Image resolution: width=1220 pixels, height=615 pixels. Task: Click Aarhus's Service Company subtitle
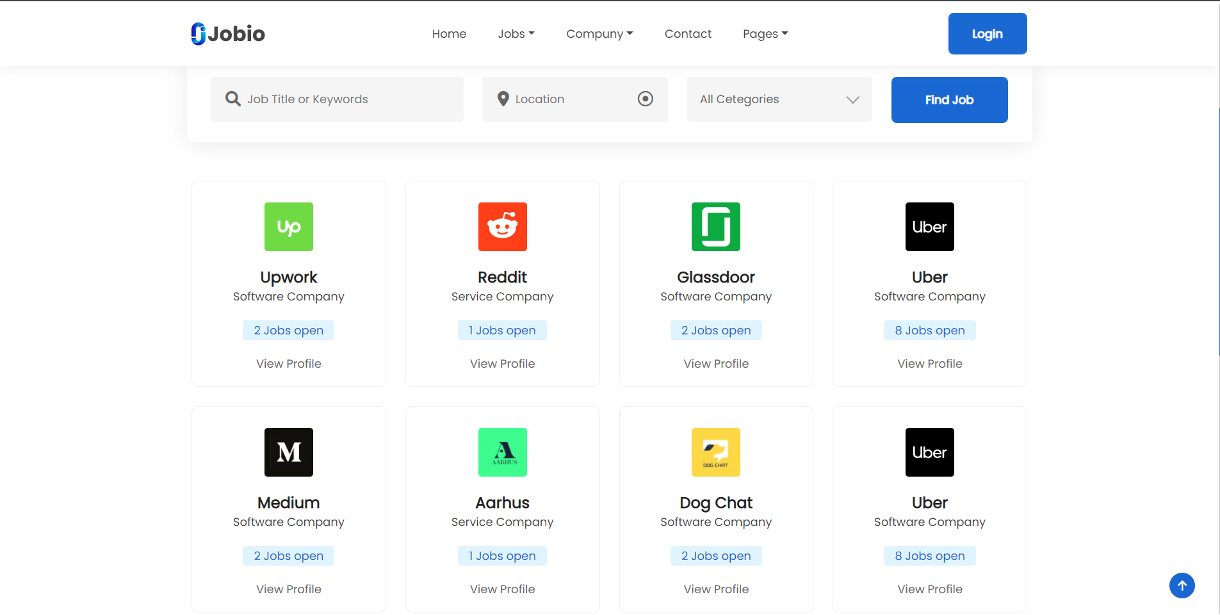pyautogui.click(x=503, y=522)
